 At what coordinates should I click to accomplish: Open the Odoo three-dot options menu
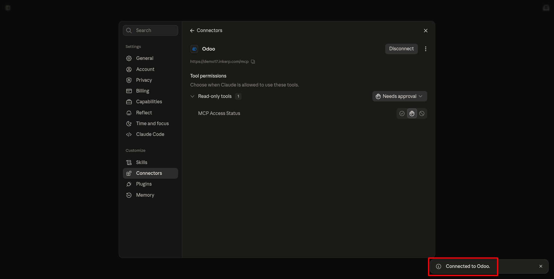pyautogui.click(x=425, y=49)
